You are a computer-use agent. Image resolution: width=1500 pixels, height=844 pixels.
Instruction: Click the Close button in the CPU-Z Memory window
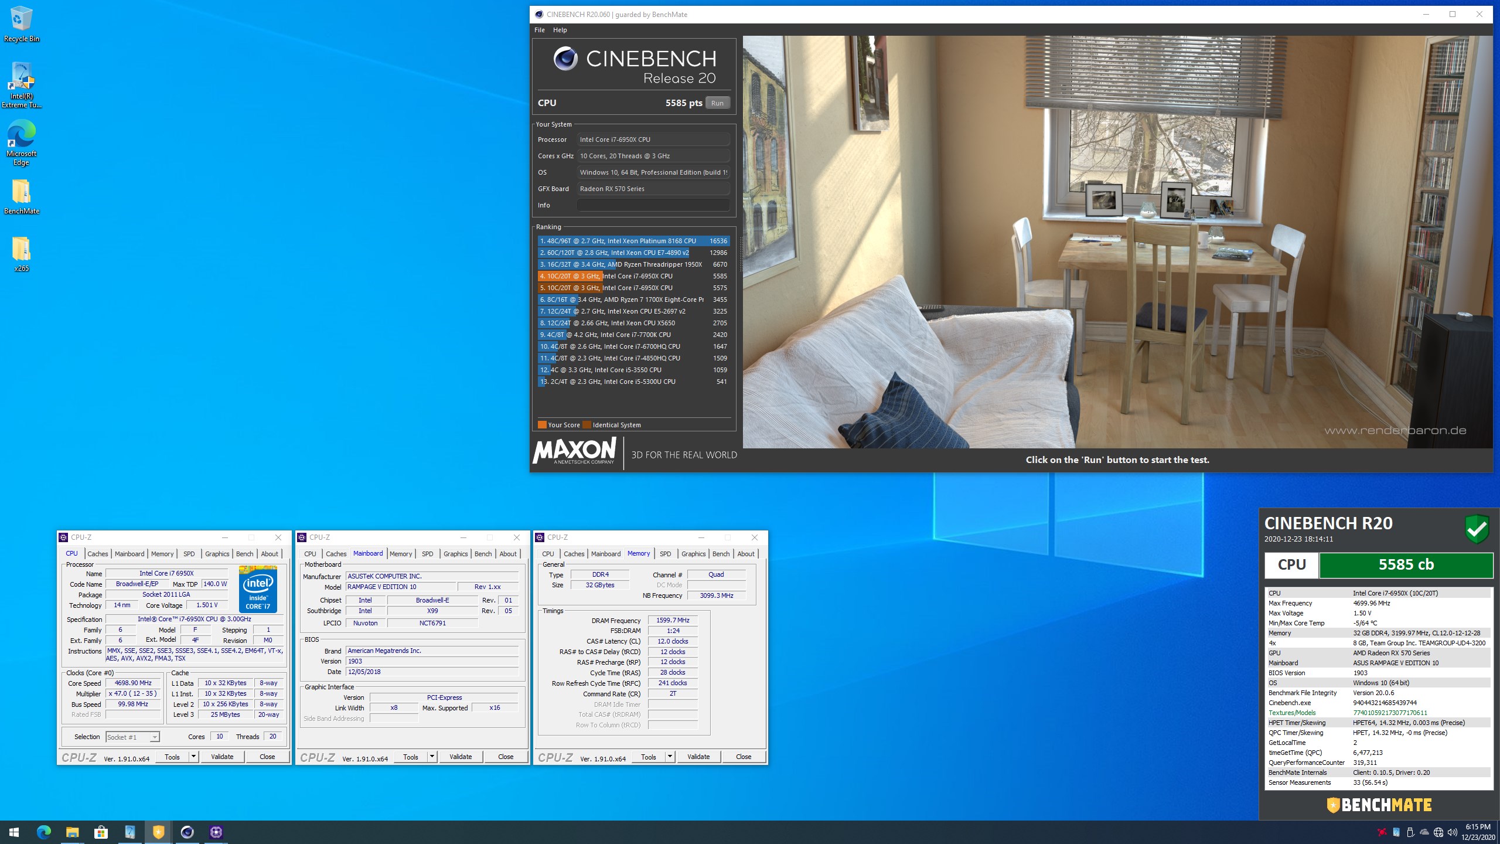pyautogui.click(x=744, y=757)
